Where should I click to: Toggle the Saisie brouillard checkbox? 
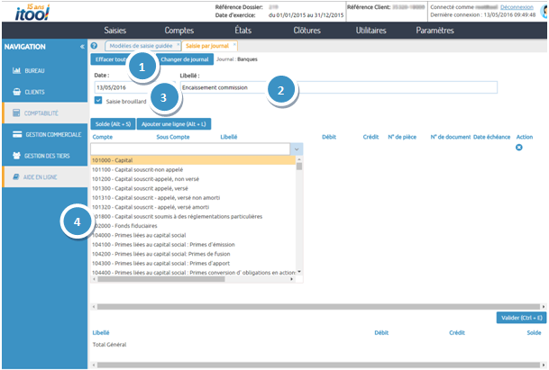click(x=98, y=102)
